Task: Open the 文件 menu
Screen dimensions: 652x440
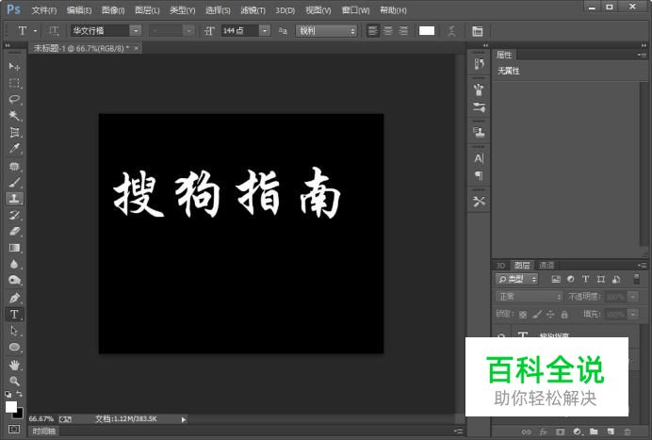Action: coord(44,10)
